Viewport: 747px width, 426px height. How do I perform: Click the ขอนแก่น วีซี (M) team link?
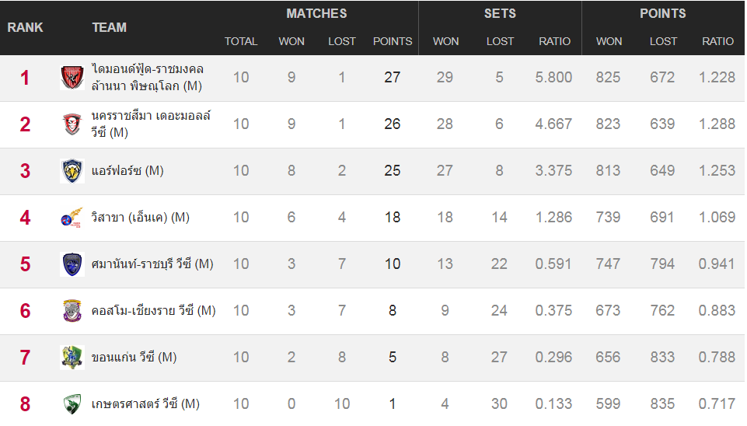[x=134, y=357]
